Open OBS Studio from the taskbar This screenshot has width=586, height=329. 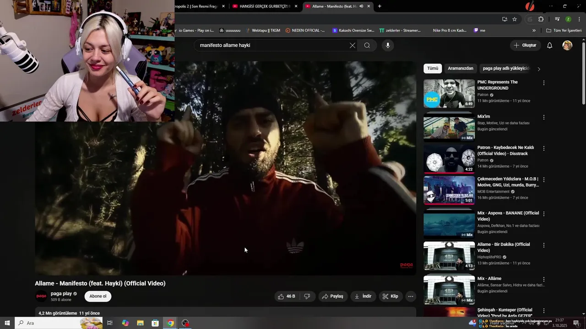185,323
